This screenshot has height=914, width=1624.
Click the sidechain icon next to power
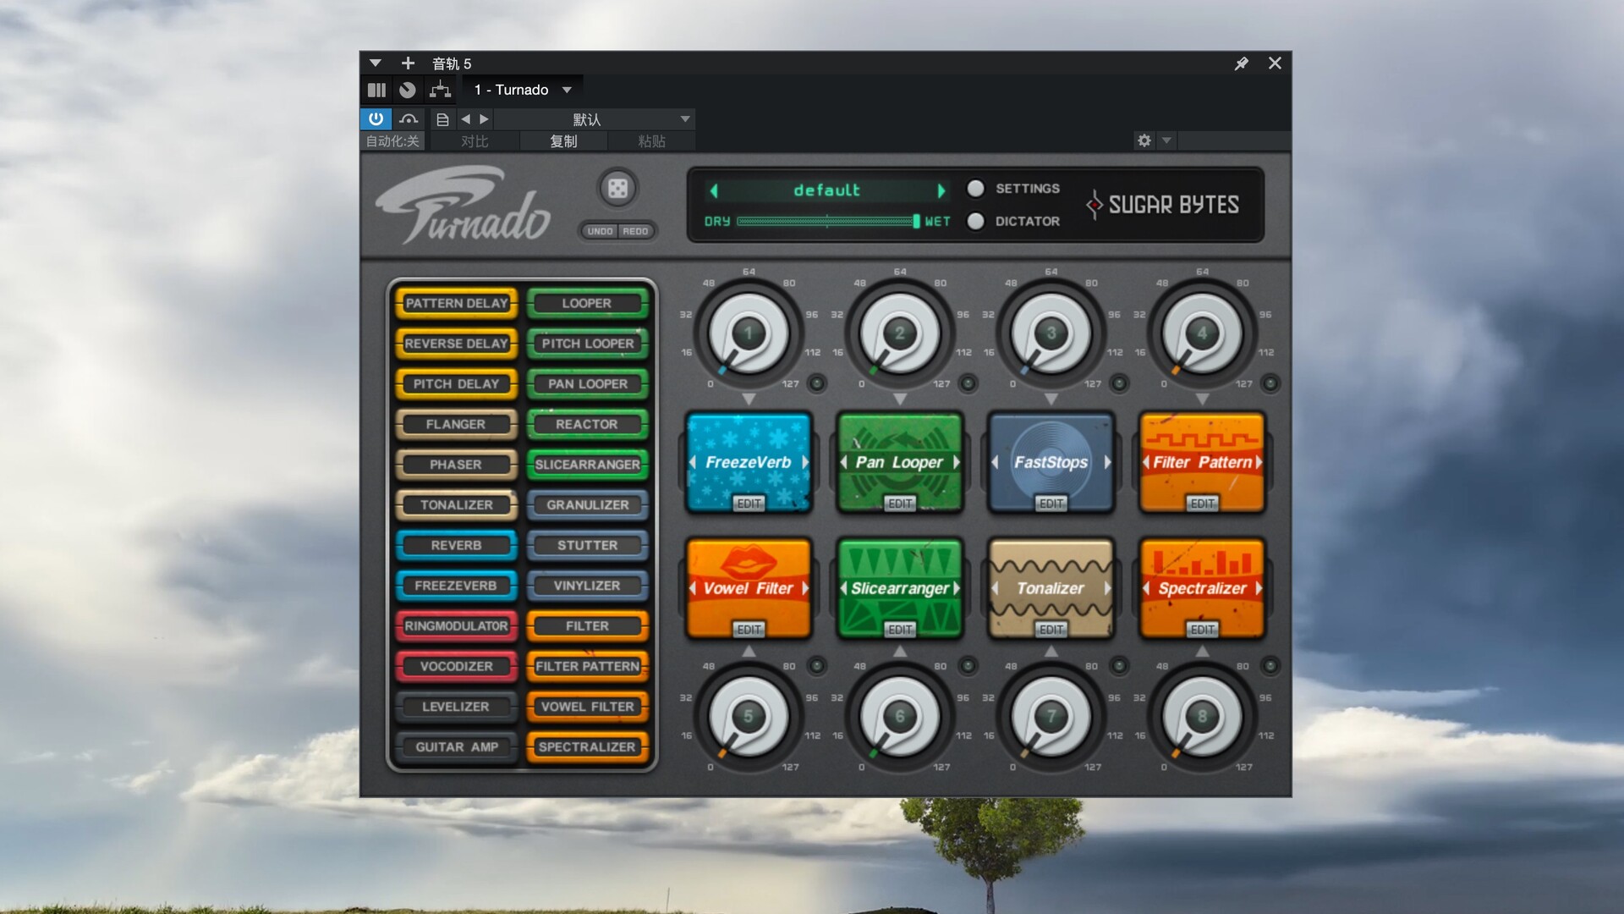409,119
